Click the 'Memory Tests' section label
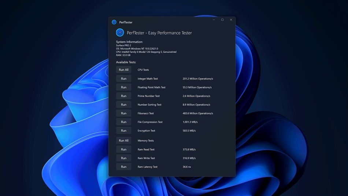This screenshot has width=348, height=196. point(145,140)
